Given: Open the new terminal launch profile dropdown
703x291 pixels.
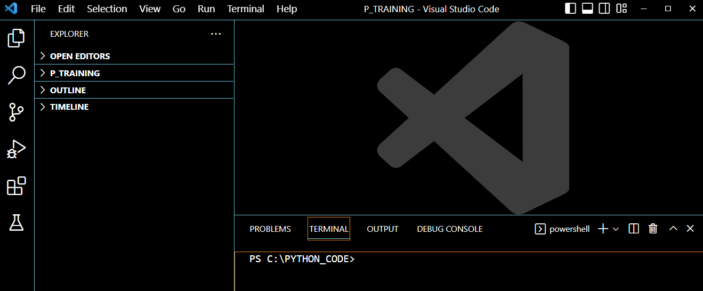Looking at the screenshot, I should pyautogui.click(x=616, y=229).
